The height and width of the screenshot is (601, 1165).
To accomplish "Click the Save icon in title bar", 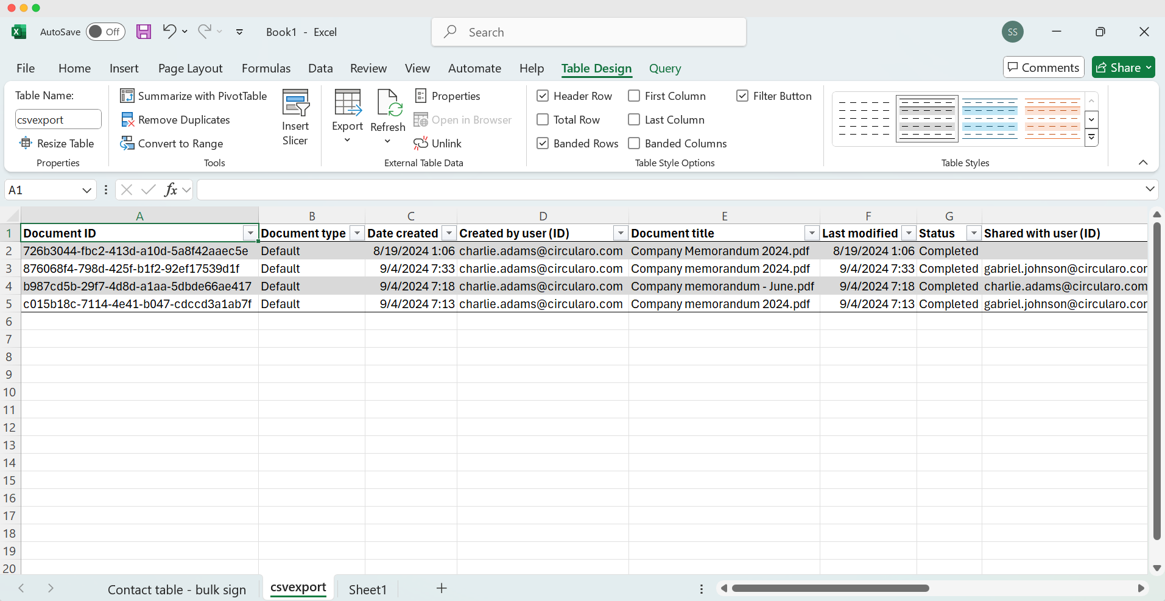I will [x=144, y=32].
